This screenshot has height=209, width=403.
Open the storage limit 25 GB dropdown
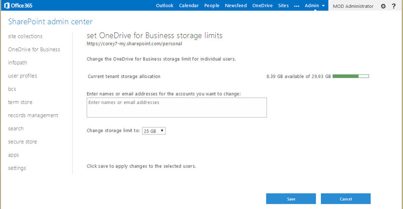tap(154, 131)
